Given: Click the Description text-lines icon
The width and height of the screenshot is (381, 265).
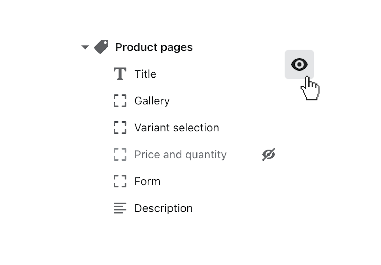Looking at the screenshot, I should pyautogui.click(x=120, y=208).
